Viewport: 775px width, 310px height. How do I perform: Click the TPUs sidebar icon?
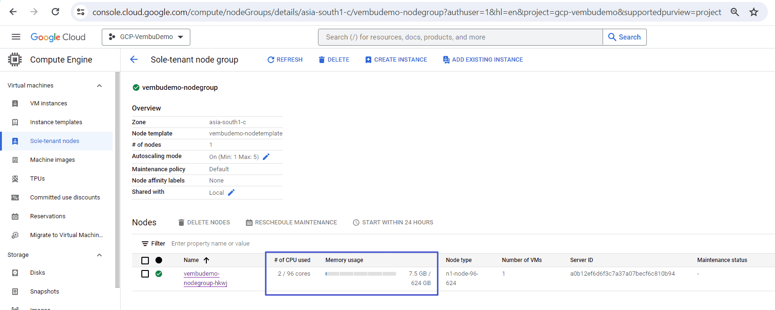[x=15, y=179]
